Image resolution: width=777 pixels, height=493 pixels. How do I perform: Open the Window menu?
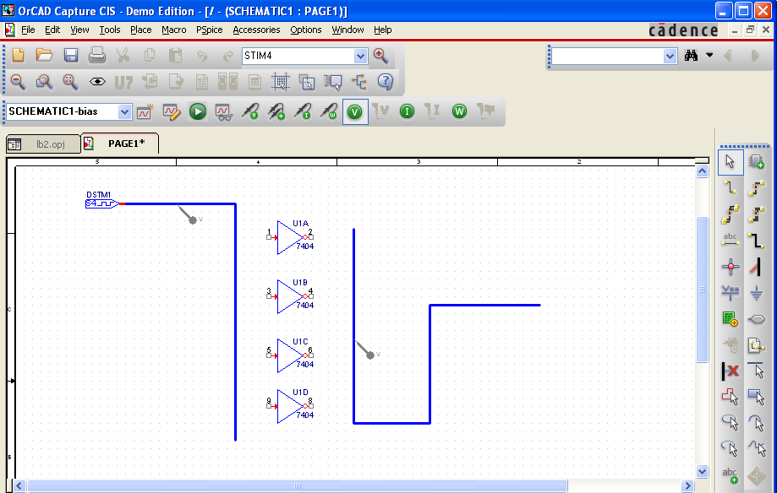pos(347,30)
